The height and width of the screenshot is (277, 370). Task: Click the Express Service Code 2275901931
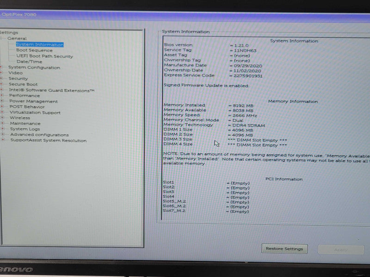point(248,76)
